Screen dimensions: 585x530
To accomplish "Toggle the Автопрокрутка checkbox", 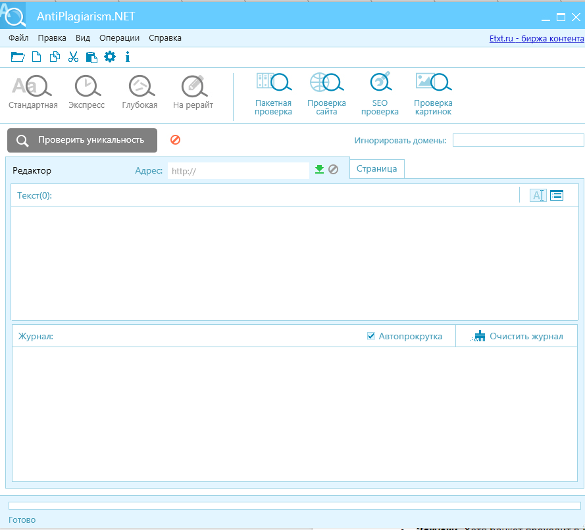I will tap(371, 336).
